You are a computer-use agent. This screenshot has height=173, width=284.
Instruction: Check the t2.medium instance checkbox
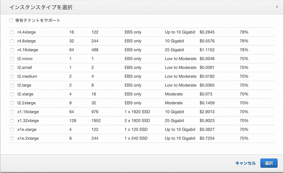tap(12, 77)
